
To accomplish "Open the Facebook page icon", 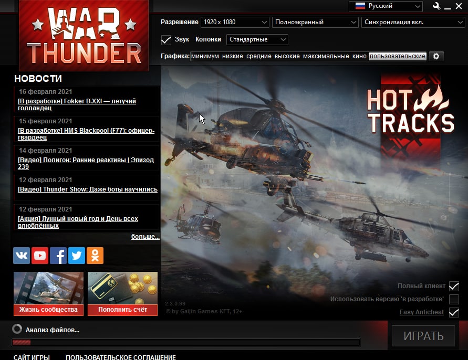I will point(58,256).
